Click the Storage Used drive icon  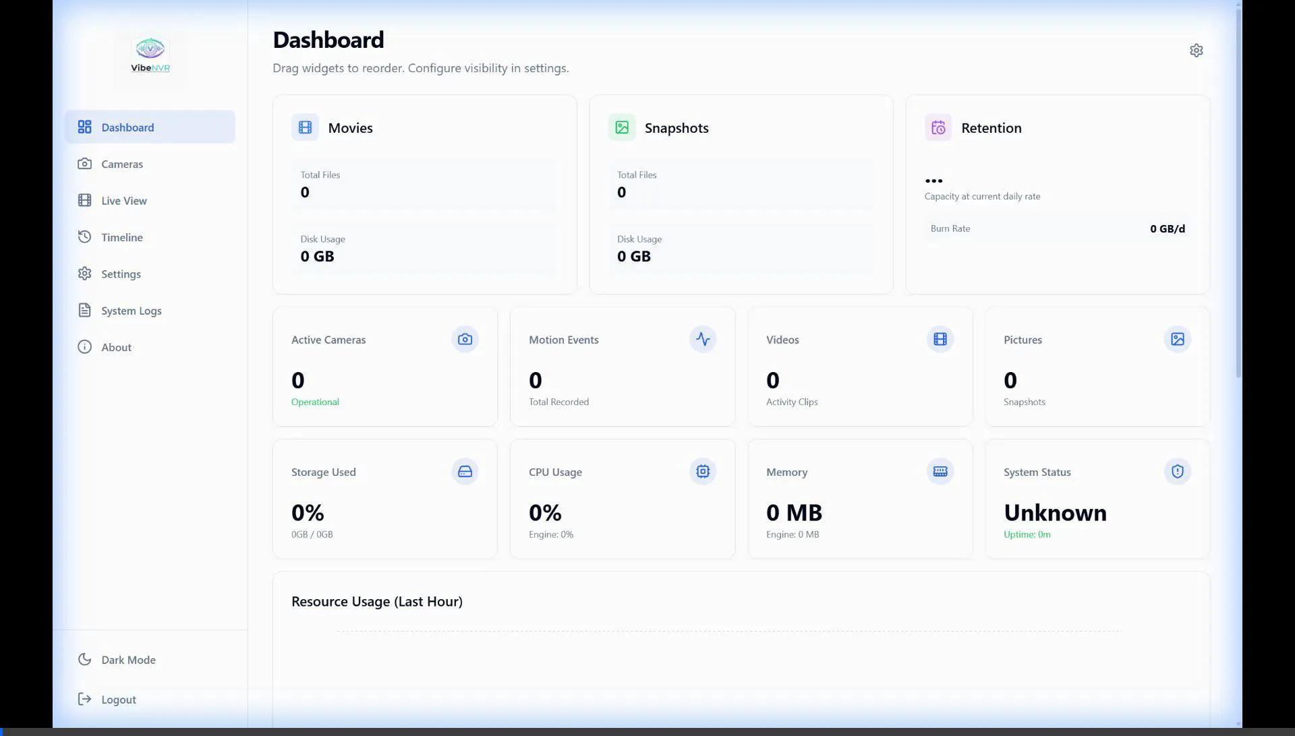[x=465, y=471]
